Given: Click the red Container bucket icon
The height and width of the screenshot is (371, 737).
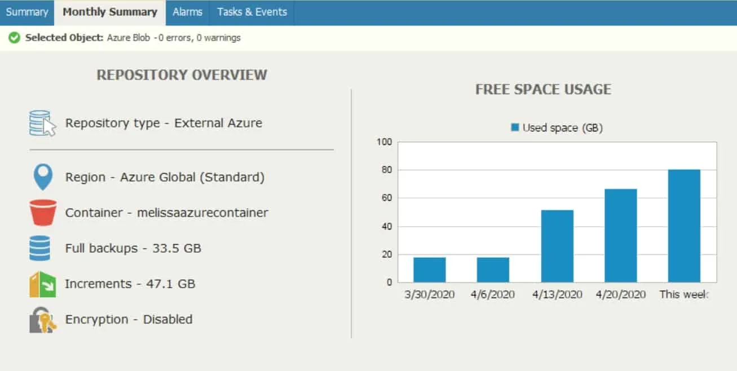Looking at the screenshot, I should 43,213.
